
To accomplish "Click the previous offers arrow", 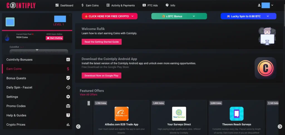I will pyautogui.click(x=78, y=126).
